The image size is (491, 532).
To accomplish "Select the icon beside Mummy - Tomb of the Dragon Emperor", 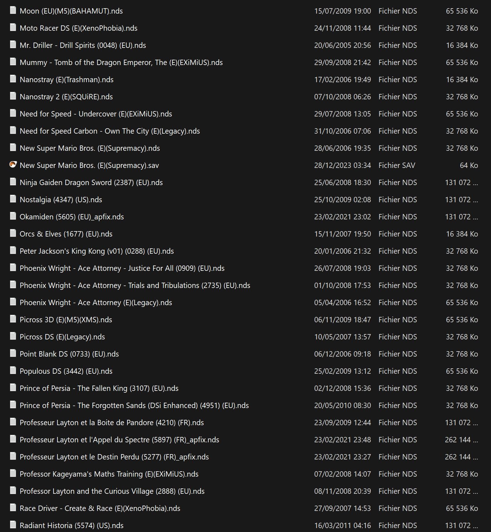I will pos(13,62).
